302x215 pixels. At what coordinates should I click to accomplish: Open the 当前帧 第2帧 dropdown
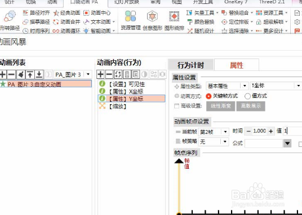click(x=225, y=132)
